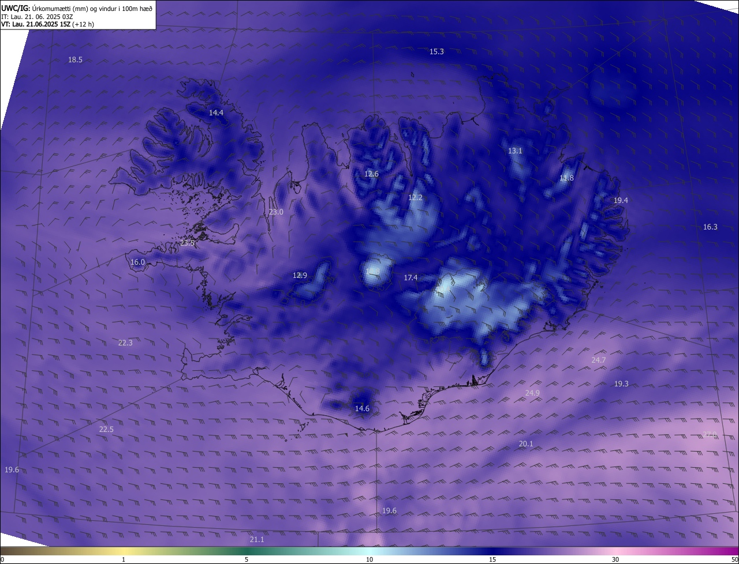739x564 pixels.
Task: Click the 14.4 value over the Westfjords
Action: pos(216,112)
